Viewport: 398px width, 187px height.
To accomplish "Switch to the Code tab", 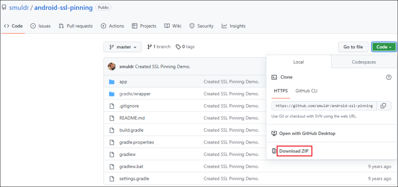I will tap(13, 26).
